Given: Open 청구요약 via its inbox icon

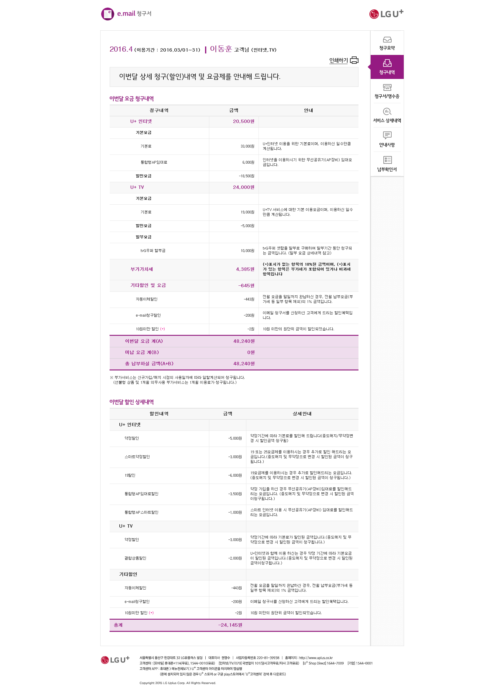Looking at the screenshot, I should click(x=387, y=40).
